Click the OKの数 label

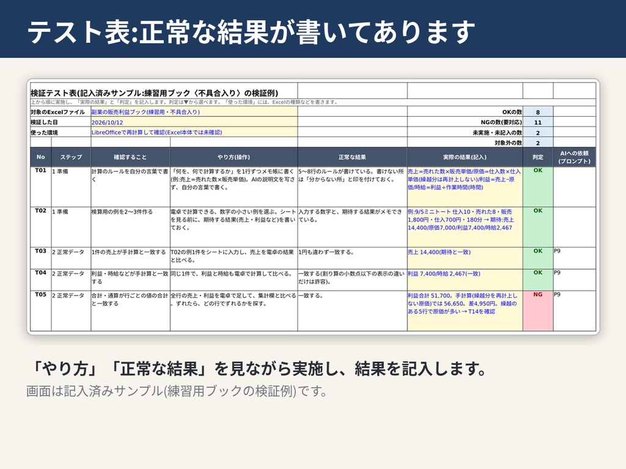512,112
